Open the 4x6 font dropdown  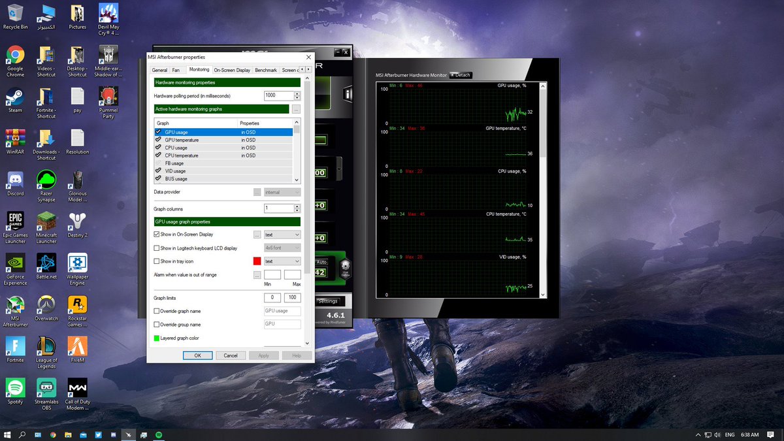click(x=282, y=248)
